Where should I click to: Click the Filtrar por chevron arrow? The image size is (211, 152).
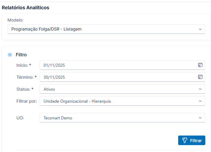(200, 101)
